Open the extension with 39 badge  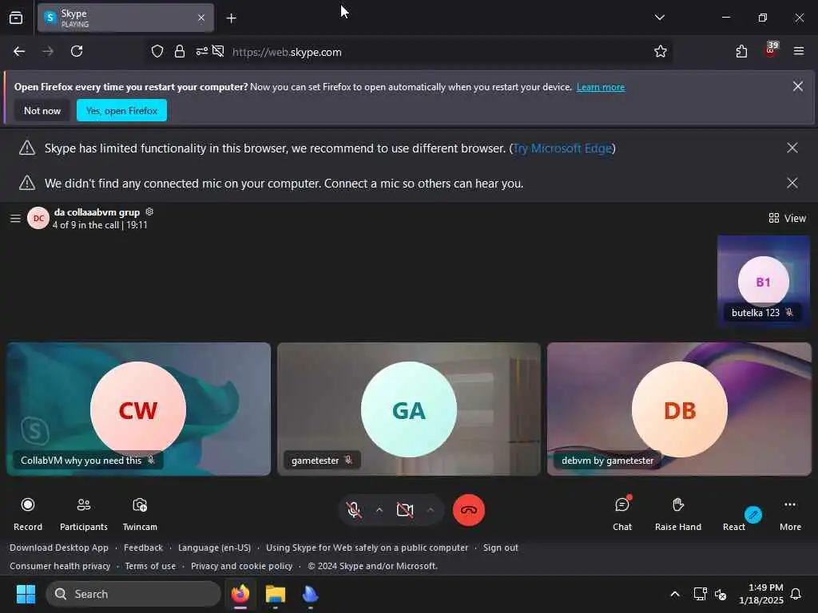pos(771,50)
